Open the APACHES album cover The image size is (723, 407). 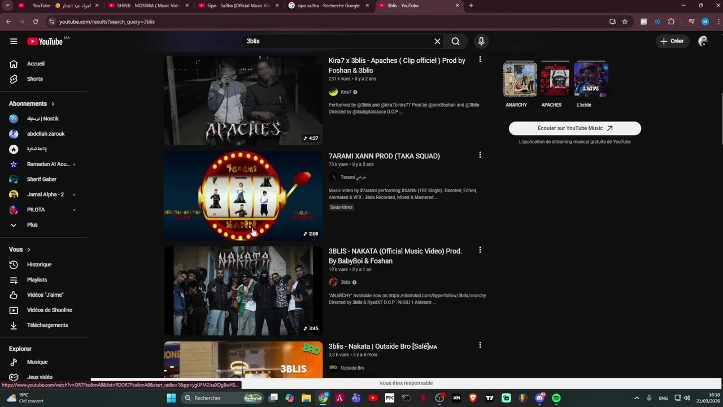556,79
